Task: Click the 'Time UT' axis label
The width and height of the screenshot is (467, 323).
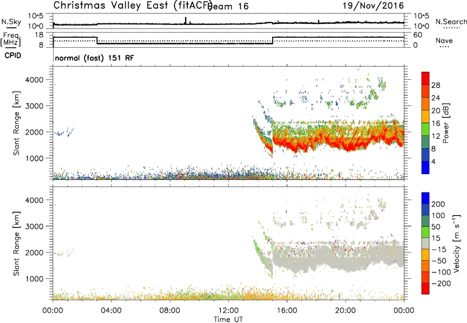Action: pyautogui.click(x=228, y=319)
